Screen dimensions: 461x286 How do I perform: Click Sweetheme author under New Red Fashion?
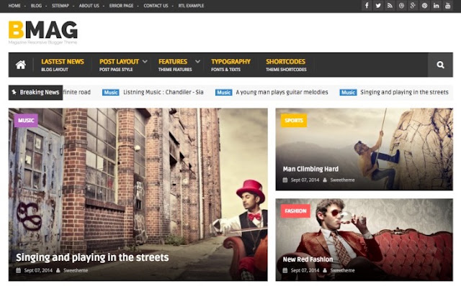click(x=342, y=270)
